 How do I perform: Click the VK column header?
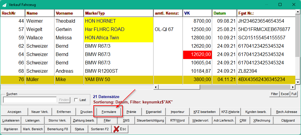click(x=197, y=13)
